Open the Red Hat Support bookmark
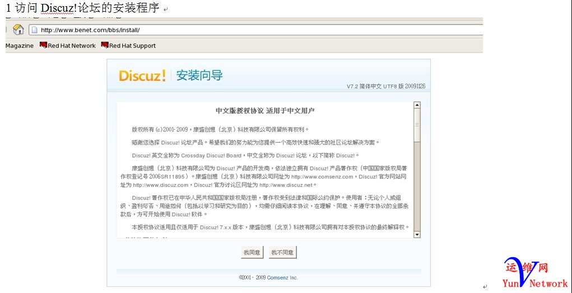 tap(128, 45)
